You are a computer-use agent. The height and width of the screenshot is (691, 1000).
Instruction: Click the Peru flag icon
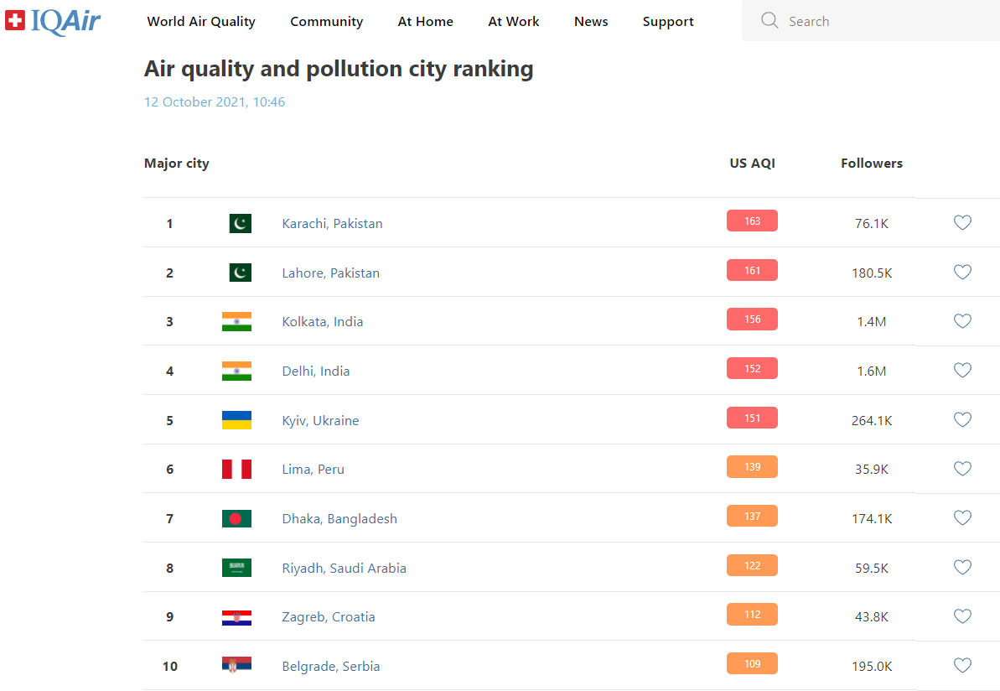click(236, 470)
